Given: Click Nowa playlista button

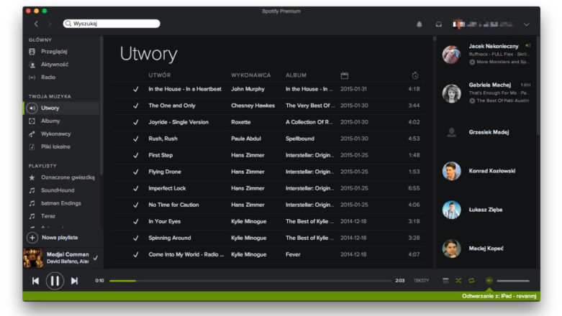Looking at the screenshot, I should point(53,238).
